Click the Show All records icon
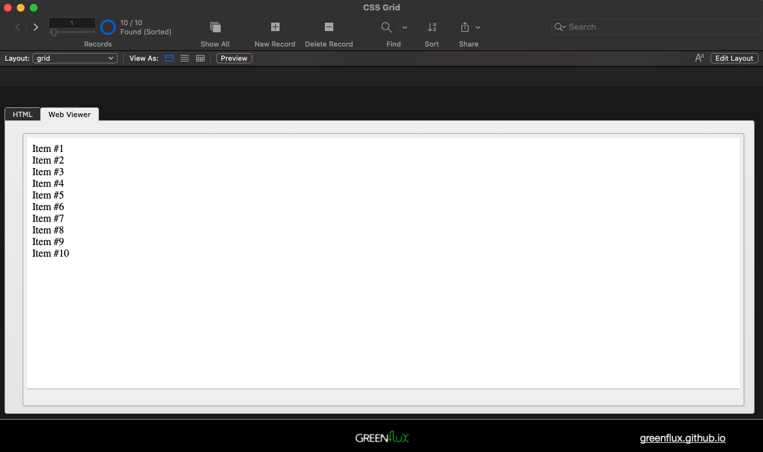Screen dimensions: 763x452 [216, 27]
